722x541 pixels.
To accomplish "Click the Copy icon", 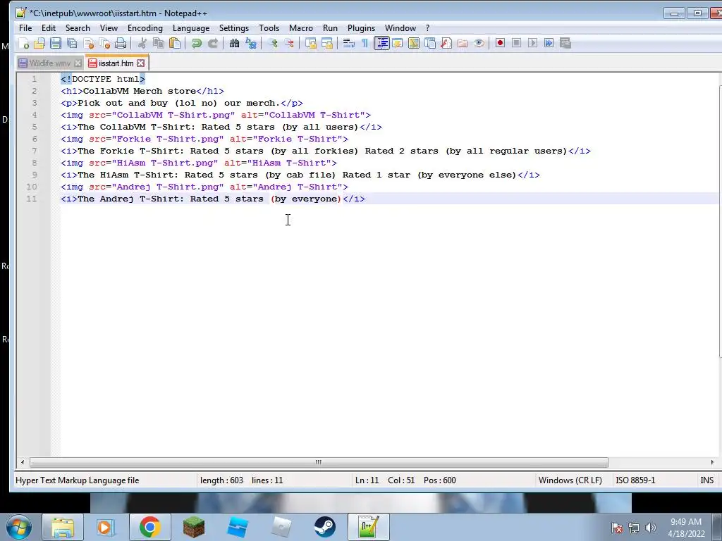I will coord(159,43).
